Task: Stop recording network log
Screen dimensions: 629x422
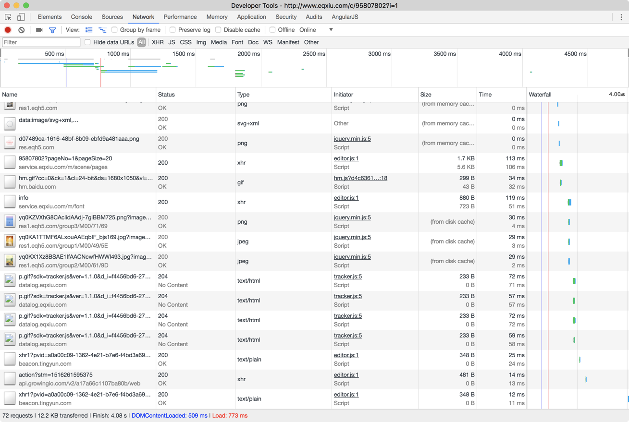Action: coord(8,30)
